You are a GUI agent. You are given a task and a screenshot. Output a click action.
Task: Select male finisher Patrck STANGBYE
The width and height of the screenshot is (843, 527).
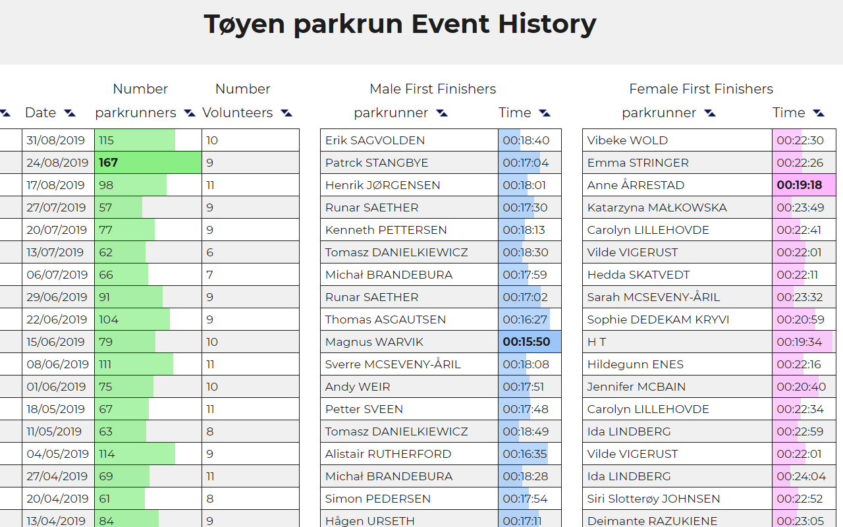(x=377, y=163)
